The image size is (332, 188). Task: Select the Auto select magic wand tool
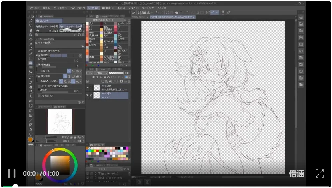31,44
